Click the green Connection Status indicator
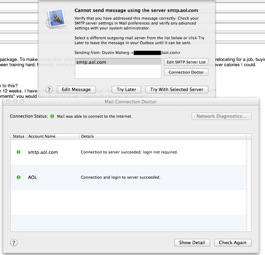 point(52,116)
